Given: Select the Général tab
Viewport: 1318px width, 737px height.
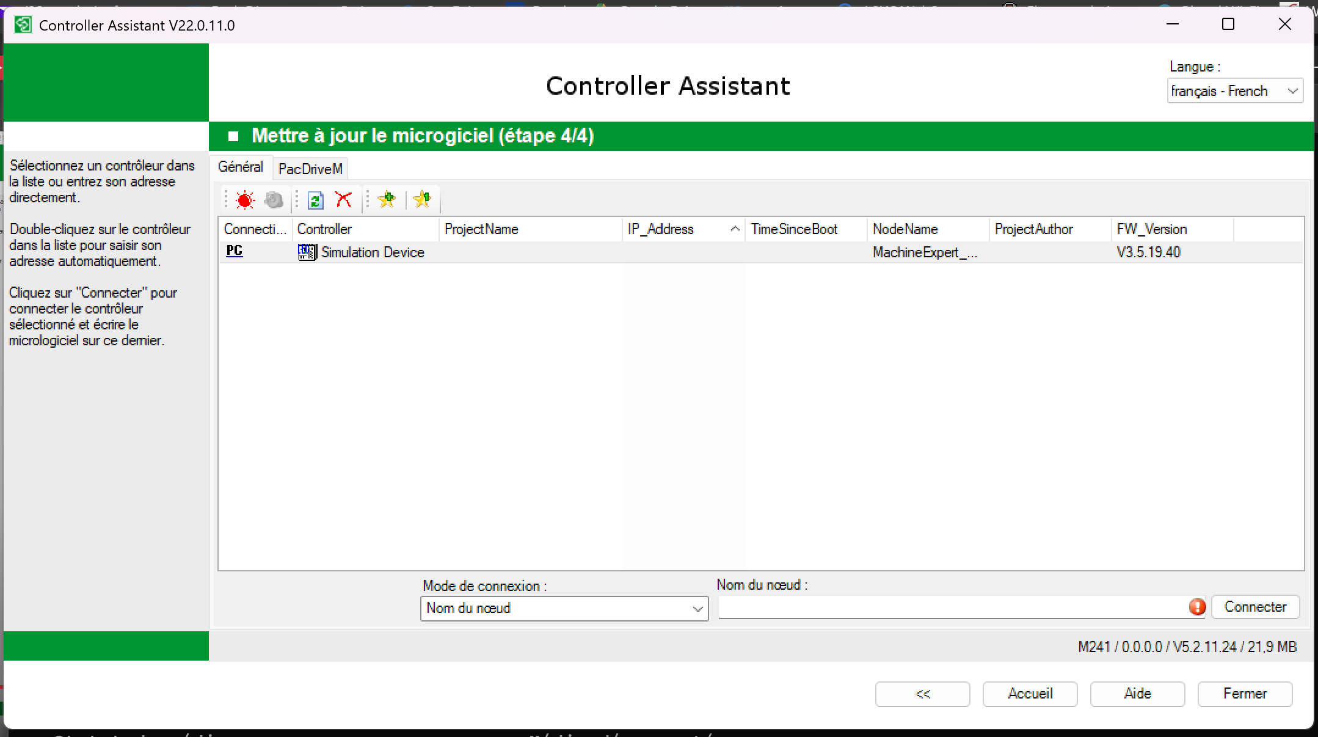Looking at the screenshot, I should click(x=241, y=167).
